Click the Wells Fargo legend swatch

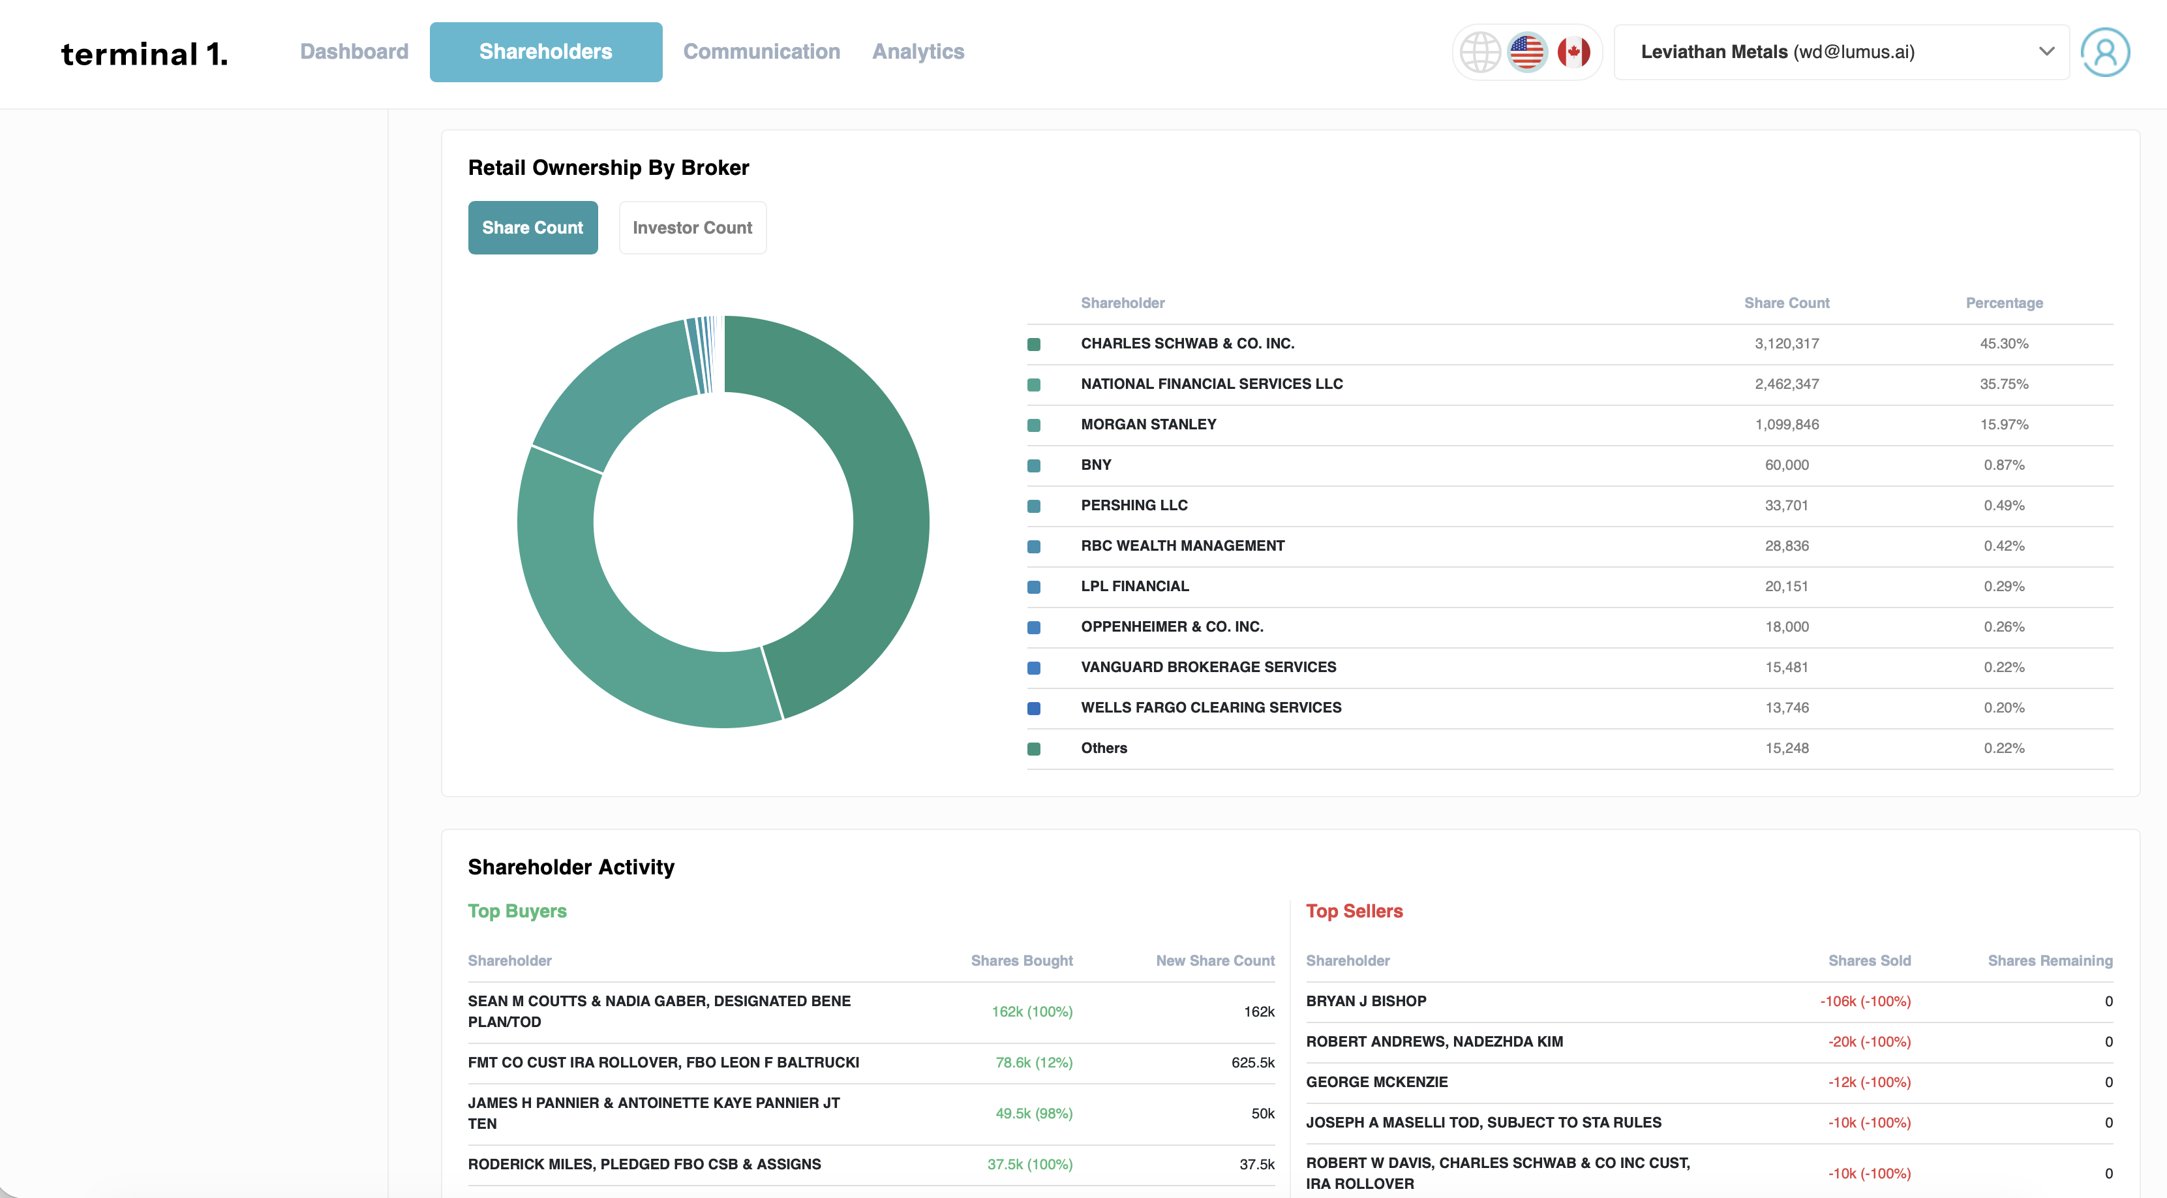[1034, 707]
